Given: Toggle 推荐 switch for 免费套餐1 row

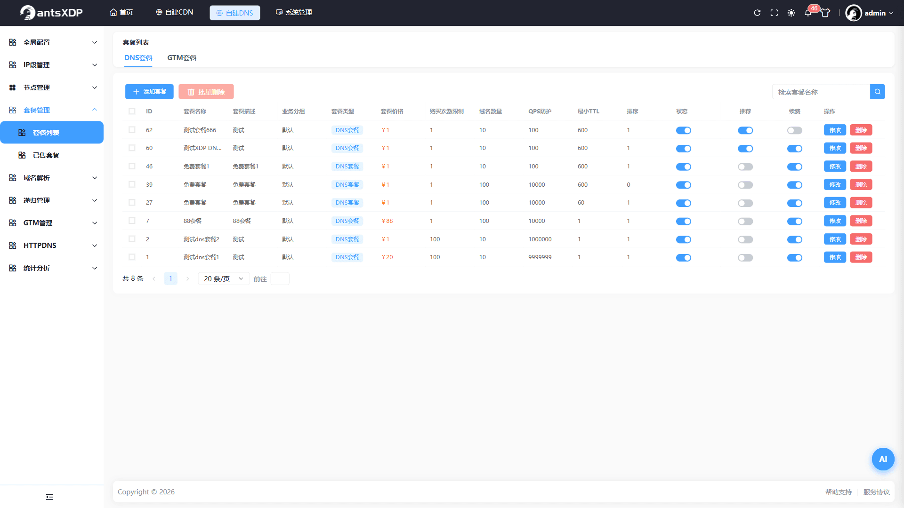Looking at the screenshot, I should [x=745, y=167].
